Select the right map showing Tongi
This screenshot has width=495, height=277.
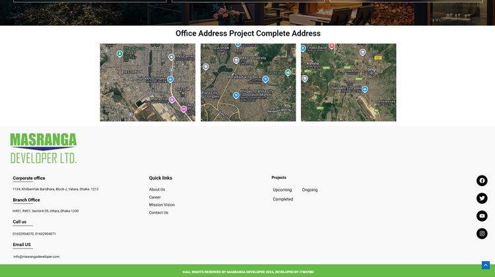(348, 82)
